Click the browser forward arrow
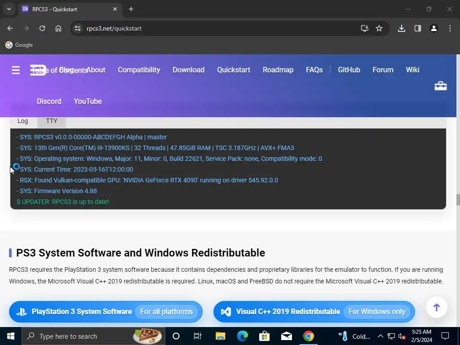Viewport: 460px width, 345px height. point(26,28)
